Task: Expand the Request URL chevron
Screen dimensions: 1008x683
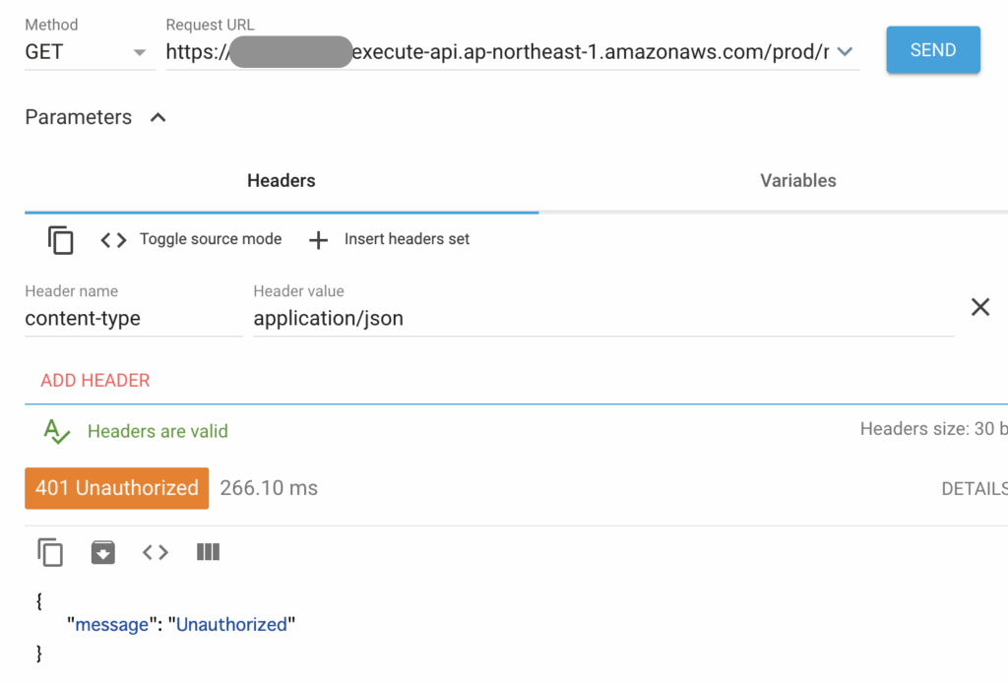Action: [845, 51]
